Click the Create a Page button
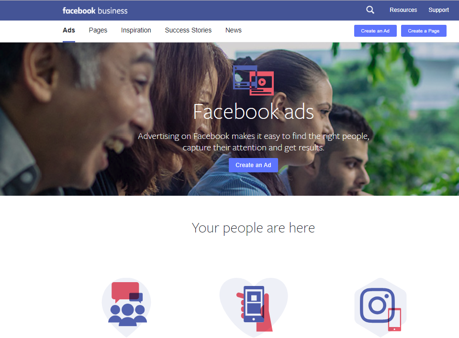Screen dimensions: 459x338 424,31
